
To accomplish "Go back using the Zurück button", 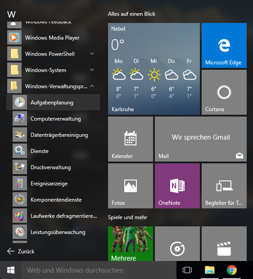I will coord(21,251).
